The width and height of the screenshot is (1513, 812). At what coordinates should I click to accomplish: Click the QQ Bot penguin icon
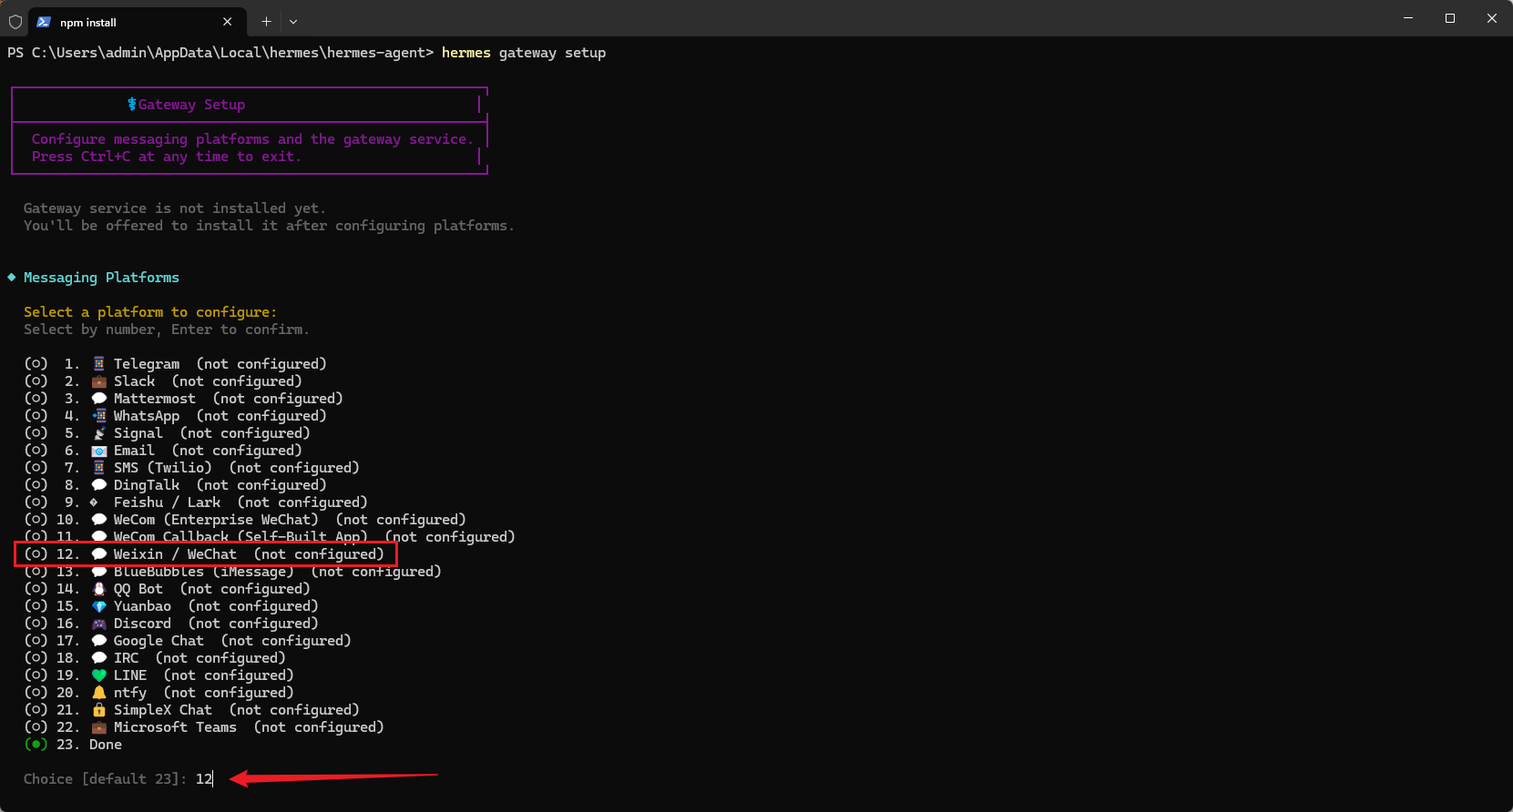[x=99, y=589]
